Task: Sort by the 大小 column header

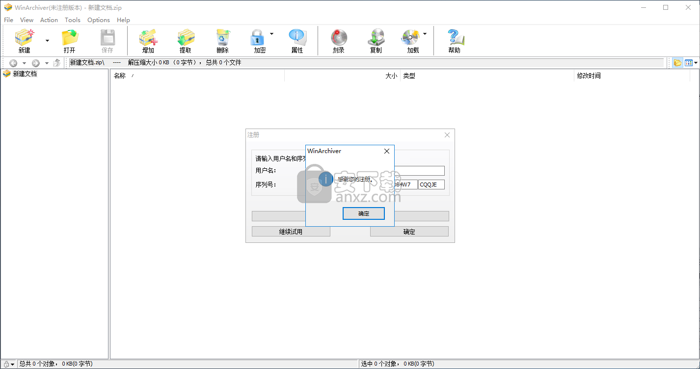Action: [x=343, y=76]
